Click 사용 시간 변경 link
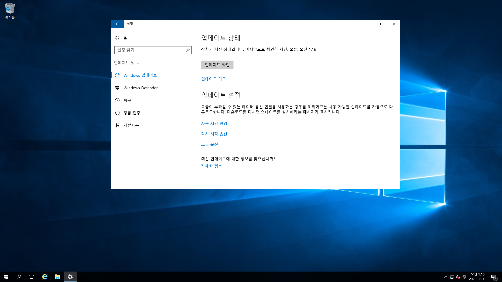Screen dimensions: 502x282 coord(214,124)
